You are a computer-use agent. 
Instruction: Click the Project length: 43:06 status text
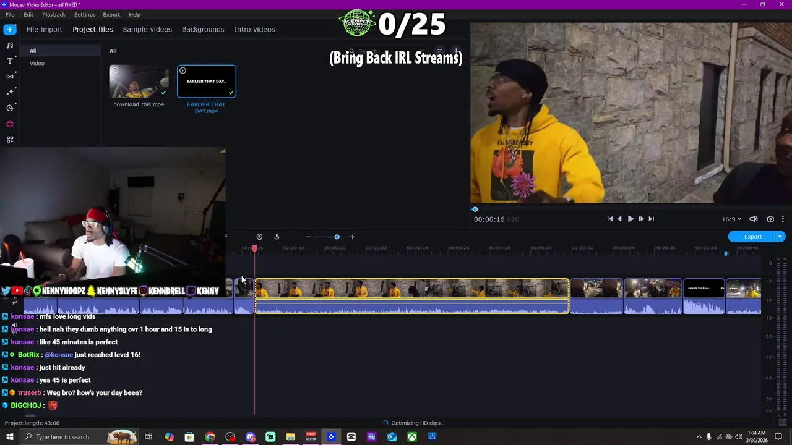(32, 423)
